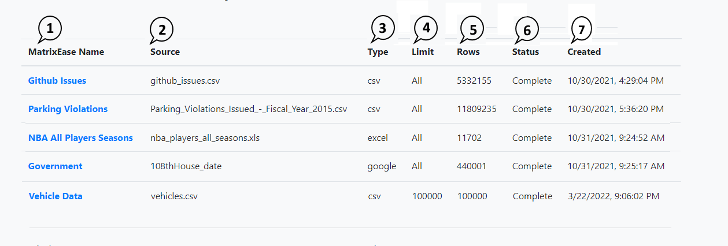728x246 pixels.
Task: Click the number 3 callout marker
Action: 383,28
